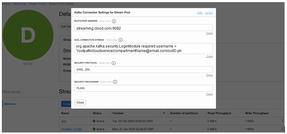This screenshot has height=134, width=287.
Task: Open the actions menu for json stream
Action: (282, 121)
